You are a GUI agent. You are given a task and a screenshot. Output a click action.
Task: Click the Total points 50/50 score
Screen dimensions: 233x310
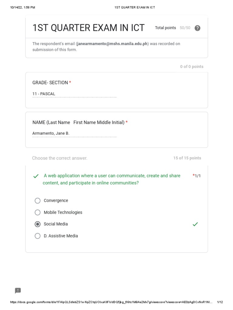(173, 28)
